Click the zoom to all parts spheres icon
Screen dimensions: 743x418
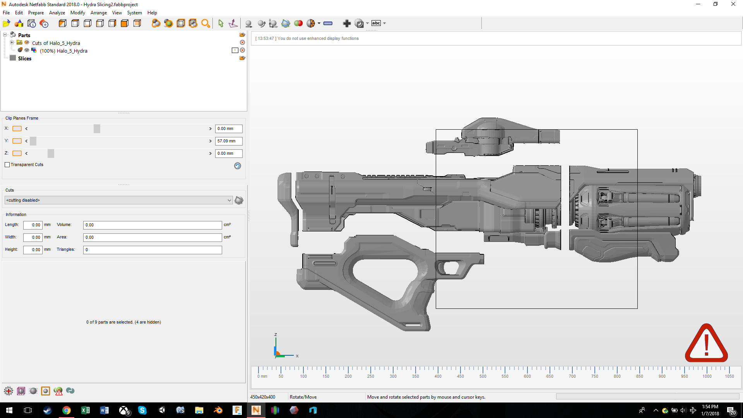coord(156,24)
